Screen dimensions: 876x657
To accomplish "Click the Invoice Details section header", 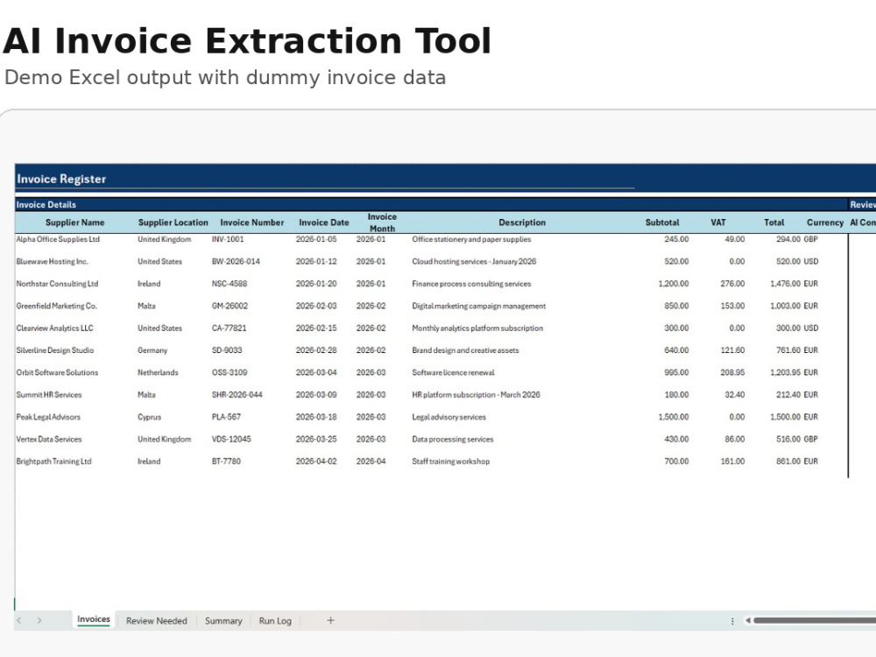I will [x=46, y=204].
